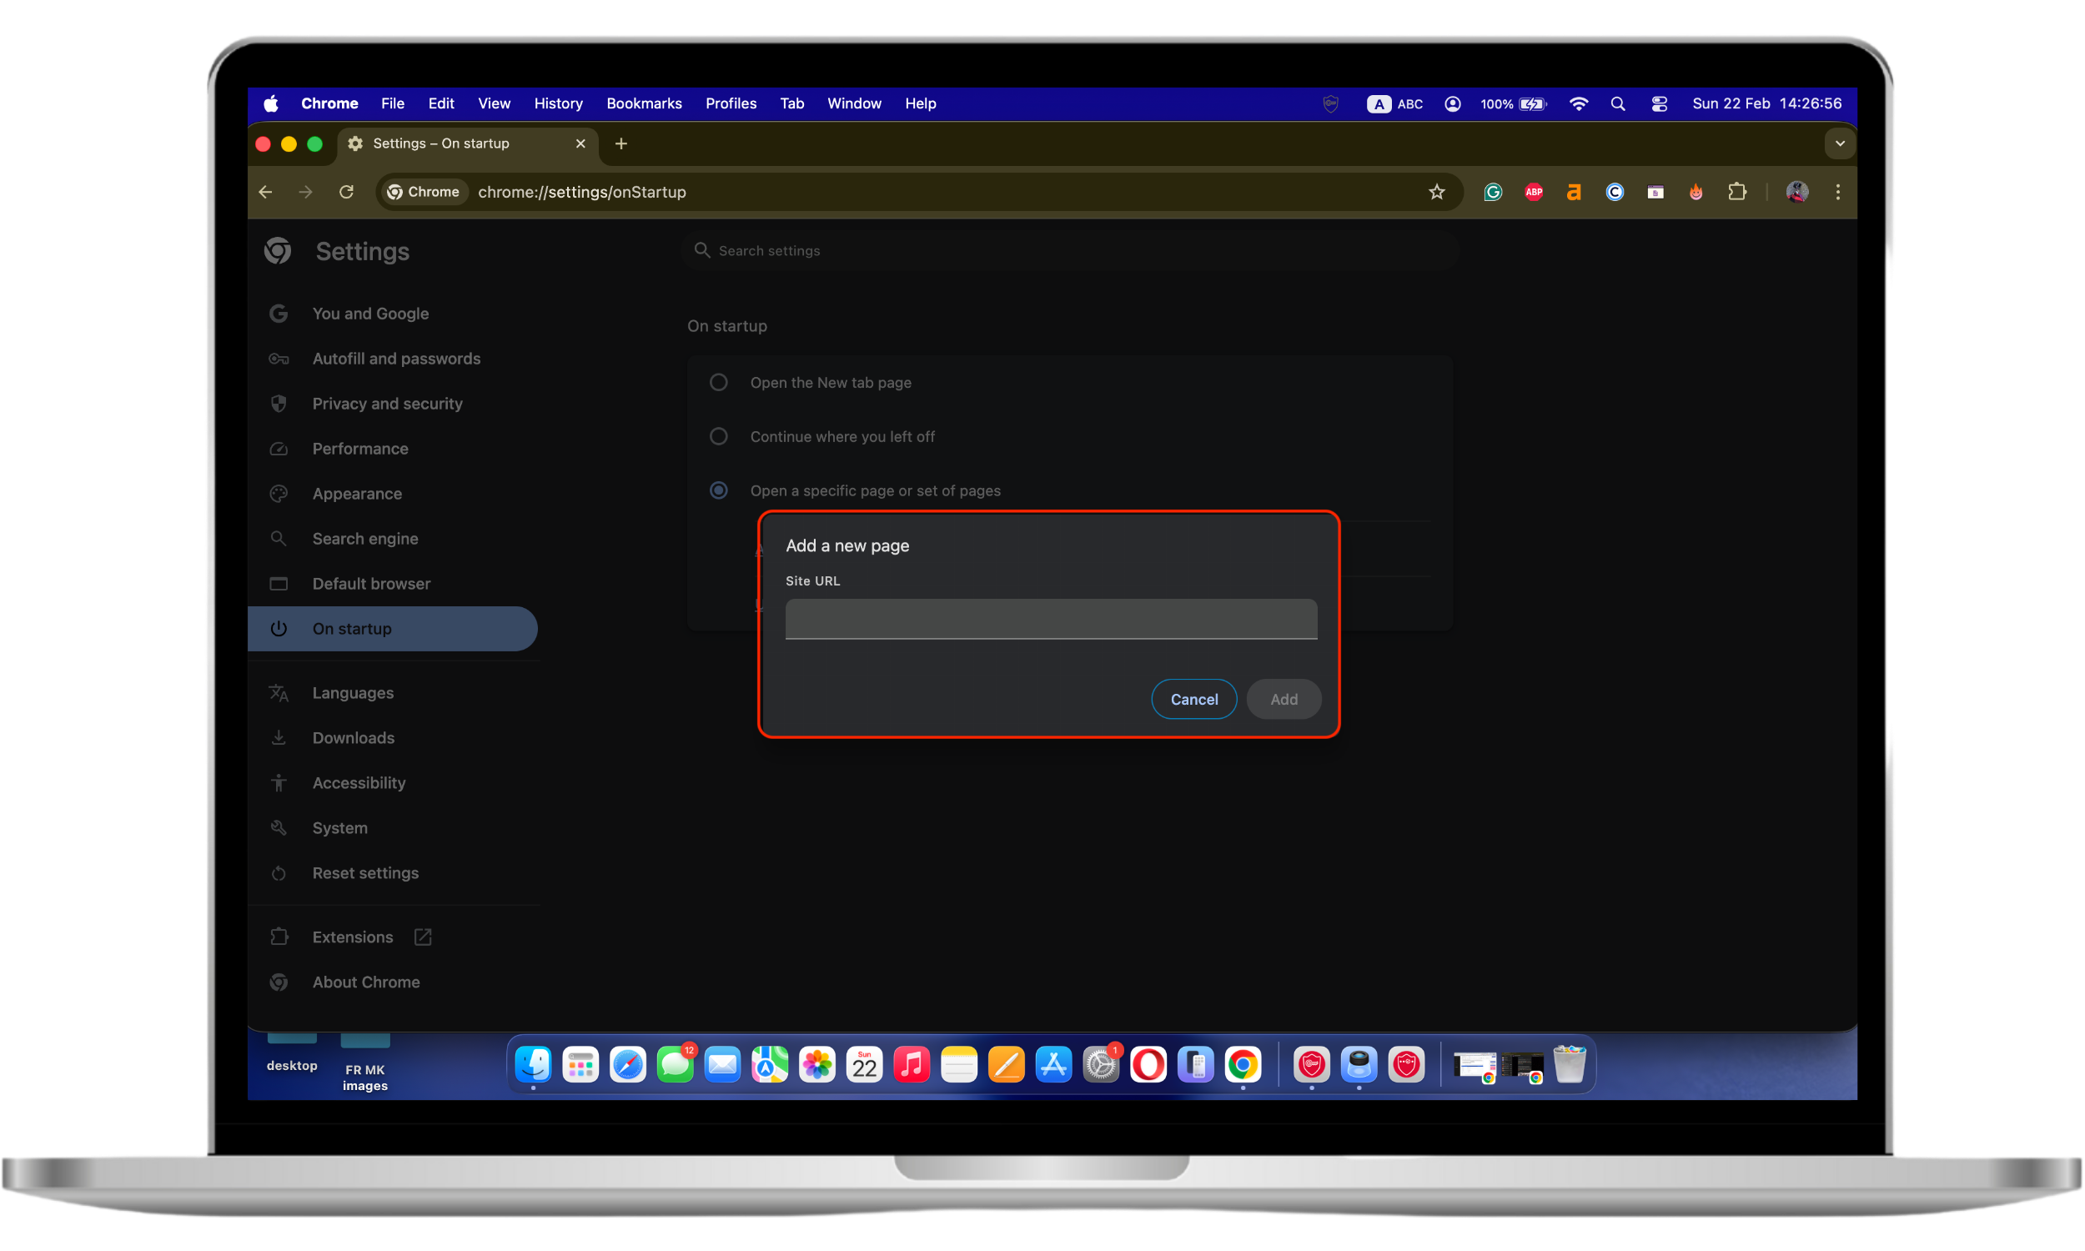Open the Extensions puzzle-piece icon
This screenshot has height=1251, width=2085.
pos(1738,191)
